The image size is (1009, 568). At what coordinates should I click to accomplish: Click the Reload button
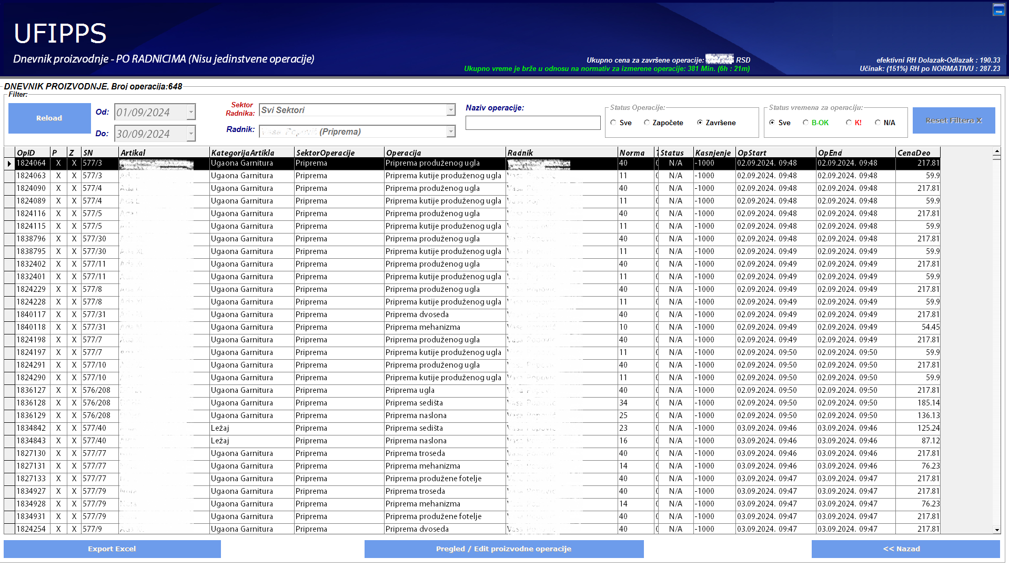coord(49,118)
